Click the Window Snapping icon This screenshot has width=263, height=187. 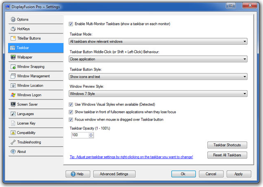(13, 67)
